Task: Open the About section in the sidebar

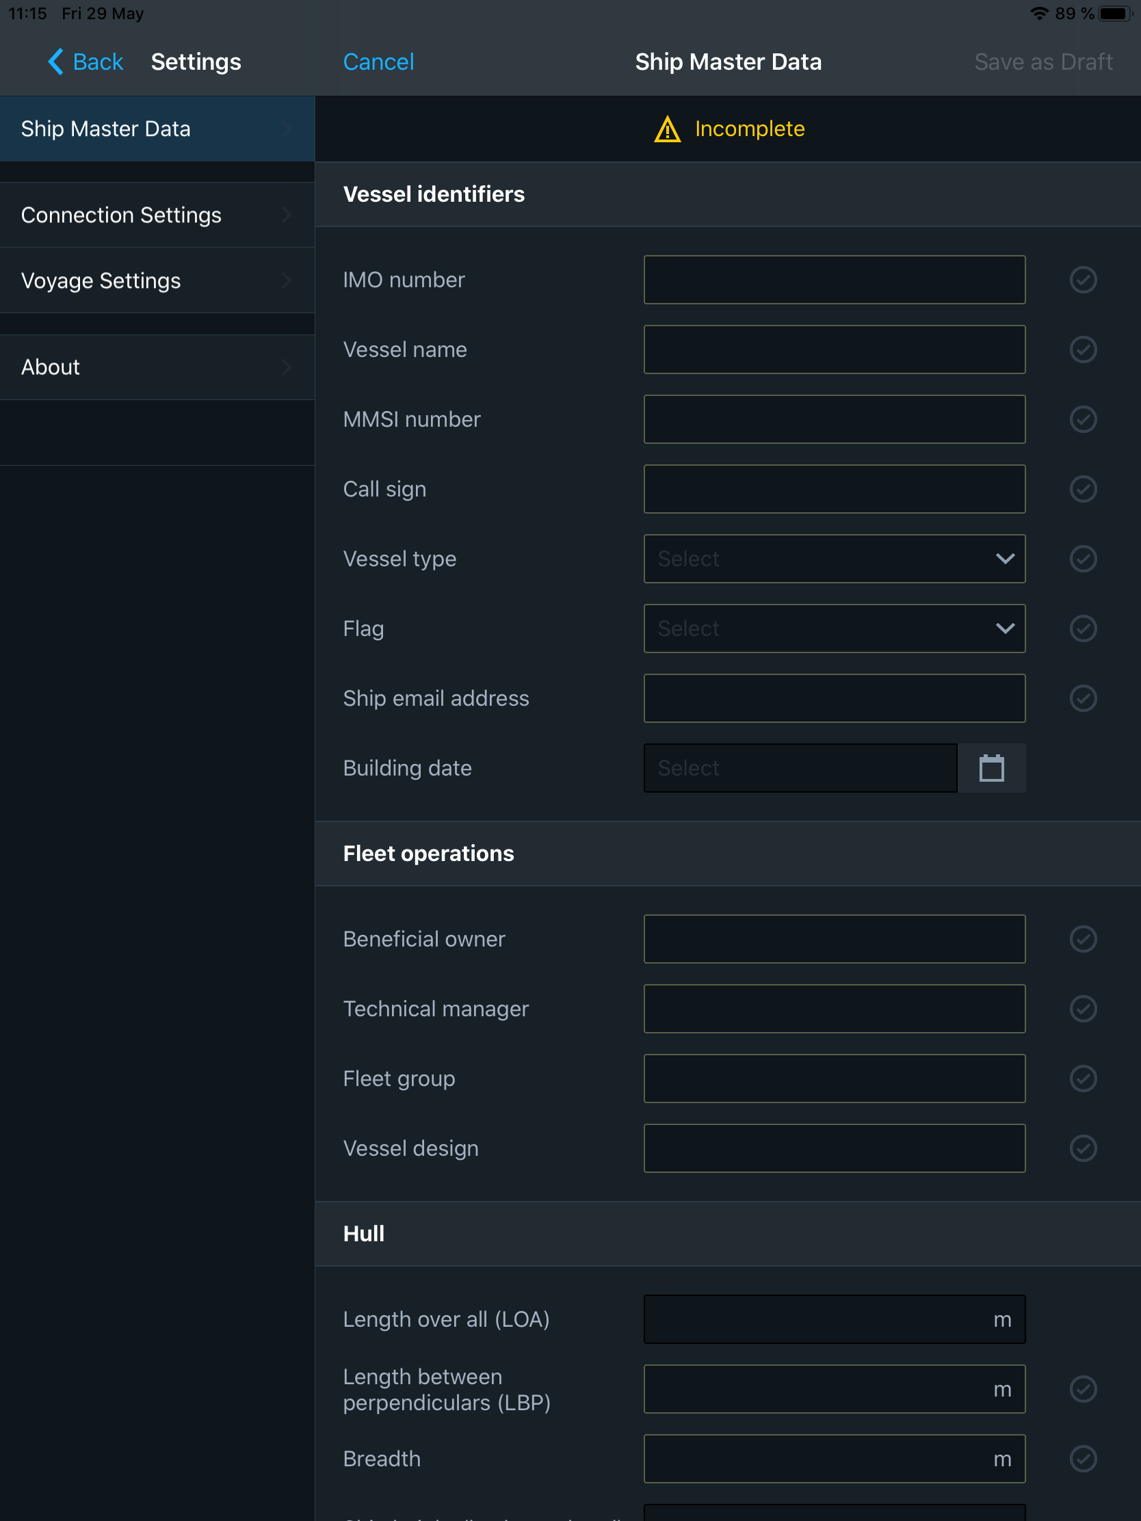Action: coord(157,367)
